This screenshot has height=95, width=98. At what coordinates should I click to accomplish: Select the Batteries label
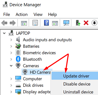pos(31,46)
